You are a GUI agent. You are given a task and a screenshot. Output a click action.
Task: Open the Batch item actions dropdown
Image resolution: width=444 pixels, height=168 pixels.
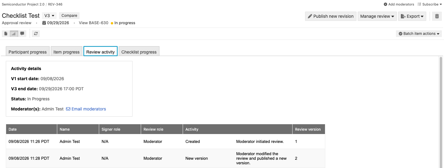pos(419,34)
